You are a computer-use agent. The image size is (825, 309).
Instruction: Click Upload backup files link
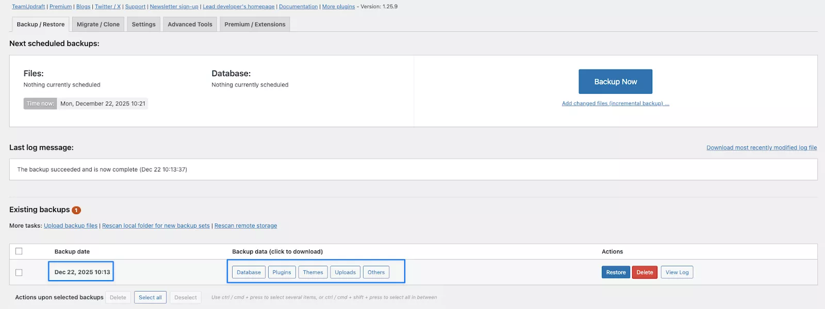click(71, 226)
